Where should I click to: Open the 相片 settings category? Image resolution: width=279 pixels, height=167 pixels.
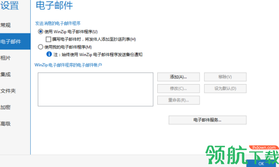5,58
